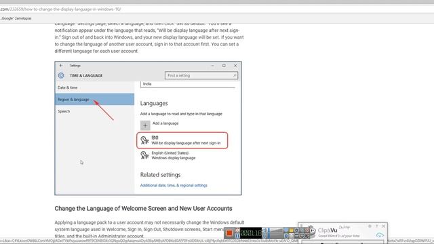
Task: Click 'Related settings' heading in screenshot
Action: 160,175
